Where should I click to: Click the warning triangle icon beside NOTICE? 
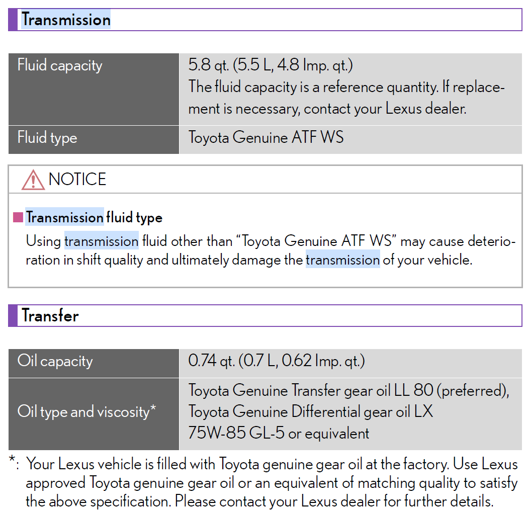pyautogui.click(x=33, y=180)
